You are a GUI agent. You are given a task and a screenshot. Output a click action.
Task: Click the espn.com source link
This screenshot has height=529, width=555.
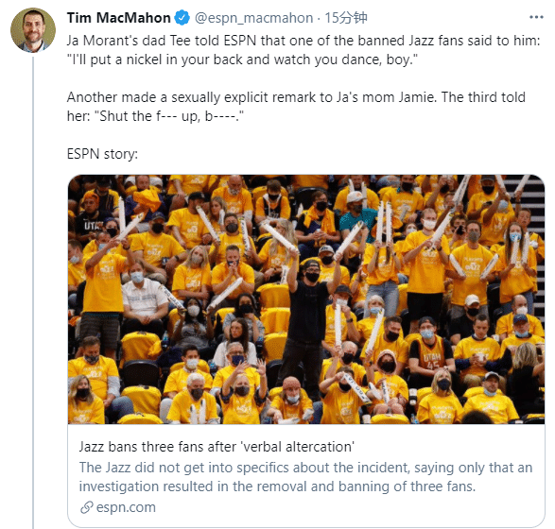[x=126, y=507]
